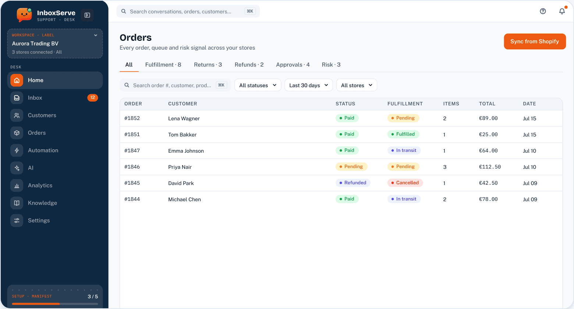Click the order search magnifier icon

[x=127, y=85]
